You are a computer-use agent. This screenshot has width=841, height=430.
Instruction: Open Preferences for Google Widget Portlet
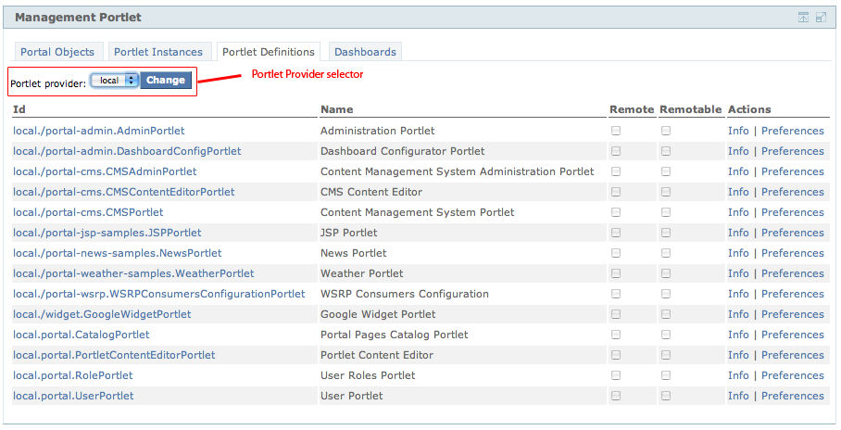(792, 314)
